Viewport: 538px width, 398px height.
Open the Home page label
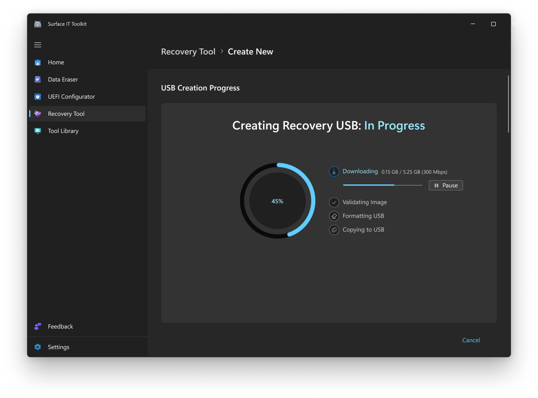[x=56, y=62]
